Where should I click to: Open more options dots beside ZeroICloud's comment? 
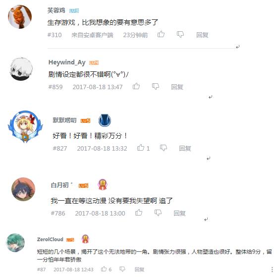point(272,270)
